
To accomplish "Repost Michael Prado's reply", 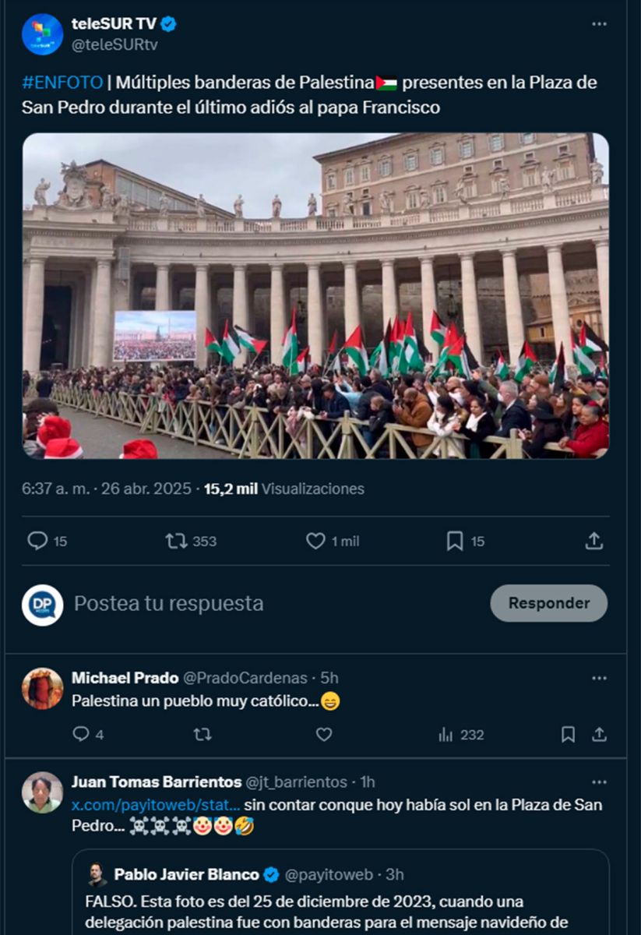I will [203, 734].
